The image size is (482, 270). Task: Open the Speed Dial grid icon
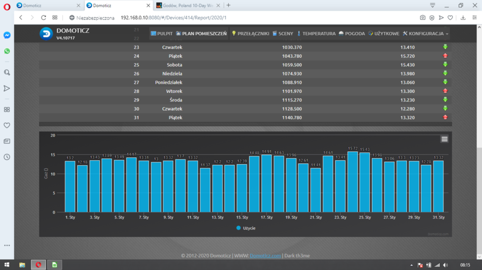tap(55, 17)
